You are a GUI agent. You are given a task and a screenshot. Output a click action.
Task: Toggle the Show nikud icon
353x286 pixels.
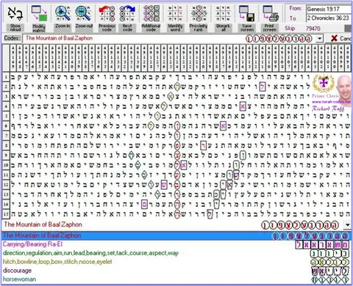pos(15,13)
